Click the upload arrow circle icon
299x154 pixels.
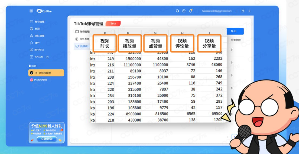(x=184, y=11)
